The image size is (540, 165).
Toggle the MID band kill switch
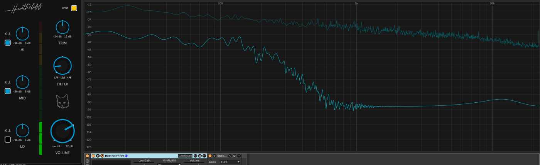point(8,91)
